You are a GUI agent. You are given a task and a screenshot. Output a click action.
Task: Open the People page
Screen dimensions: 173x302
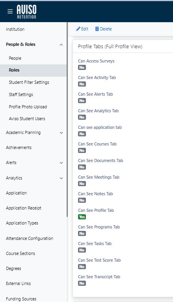click(x=15, y=58)
